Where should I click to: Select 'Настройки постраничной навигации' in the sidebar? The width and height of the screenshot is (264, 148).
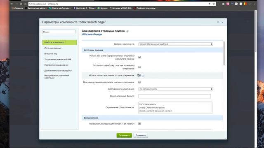pos(57,76)
